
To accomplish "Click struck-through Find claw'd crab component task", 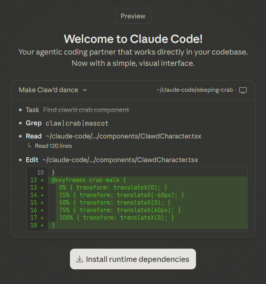I will click(x=86, y=110).
